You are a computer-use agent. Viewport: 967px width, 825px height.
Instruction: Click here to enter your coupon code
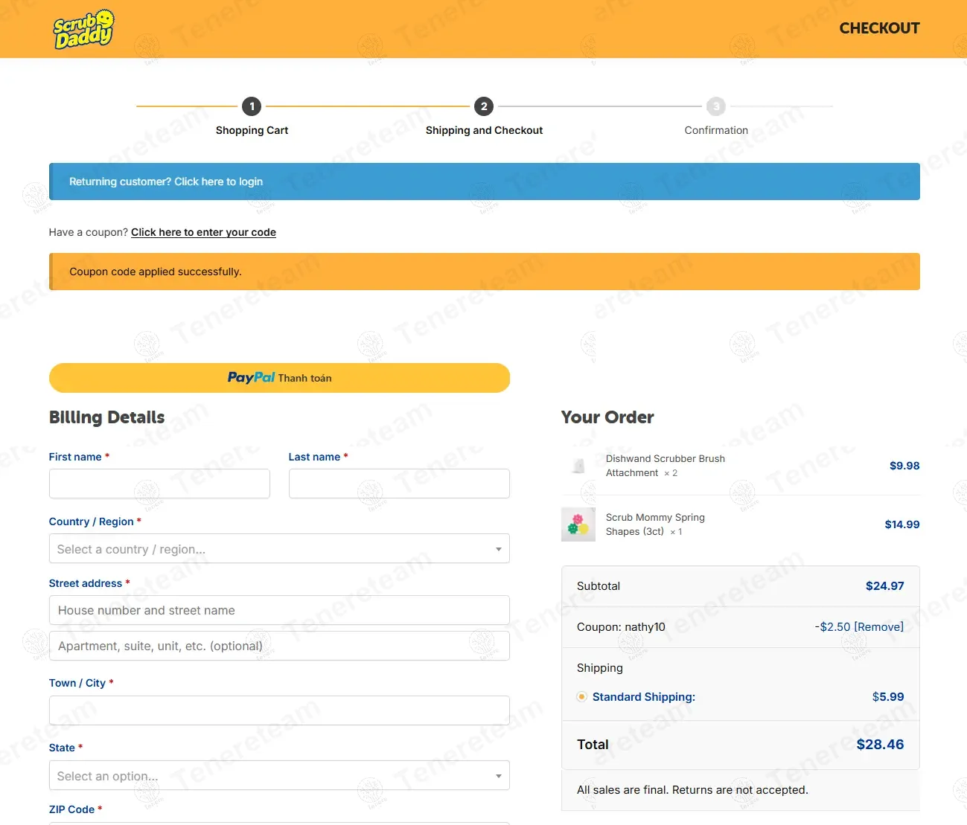(203, 232)
